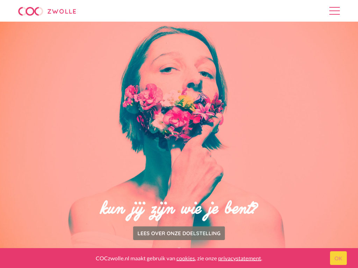Screen dimensions: 358x268
Task: Open the hamburger navigation menu
Action: tap(335, 11)
